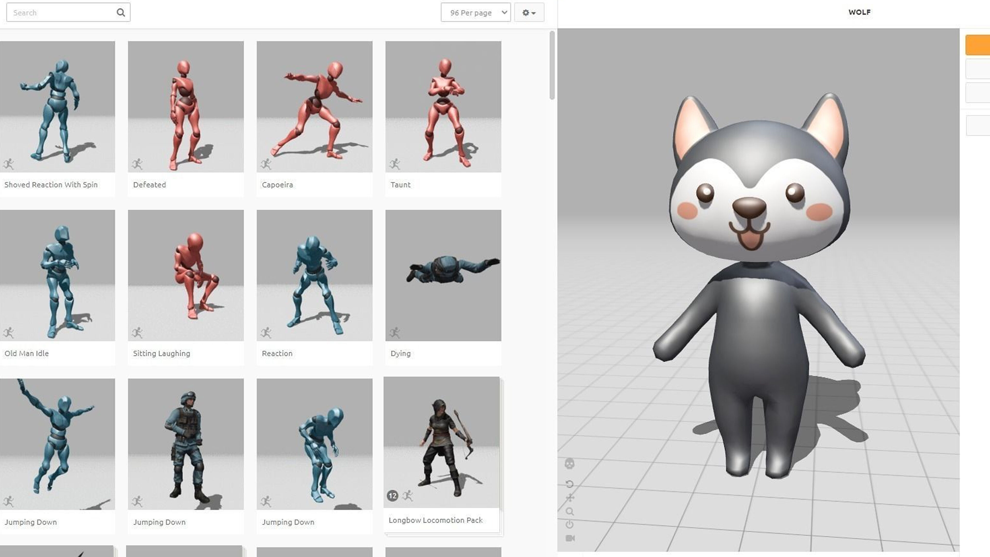Screen dimensions: 990x557
Task: Open the gear settings dropdown
Action: tap(529, 12)
